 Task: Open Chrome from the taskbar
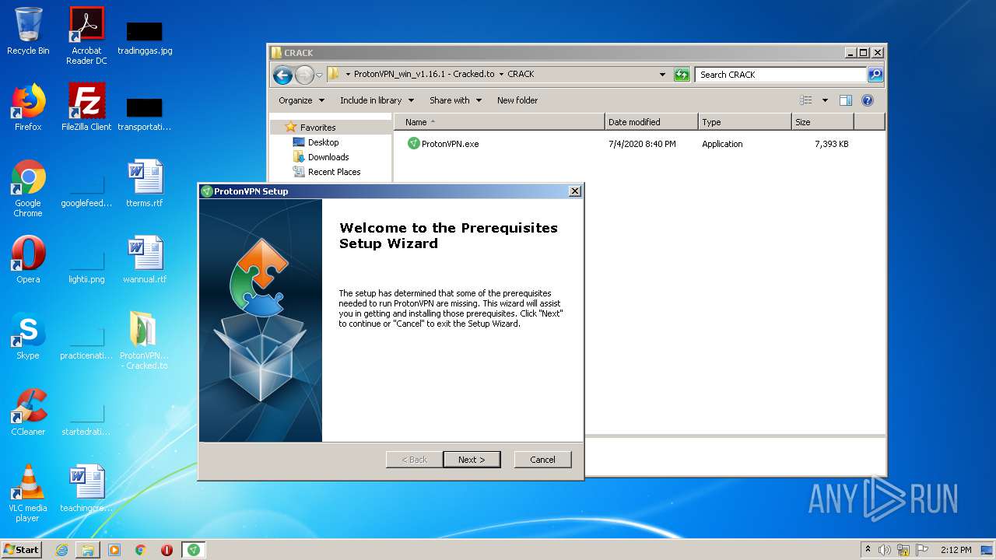point(141,550)
